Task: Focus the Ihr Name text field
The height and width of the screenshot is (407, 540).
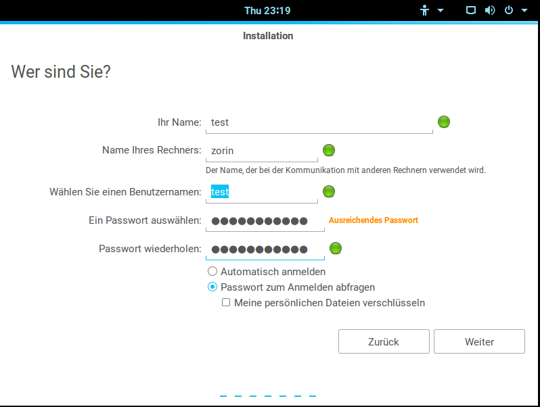Action: point(319,122)
